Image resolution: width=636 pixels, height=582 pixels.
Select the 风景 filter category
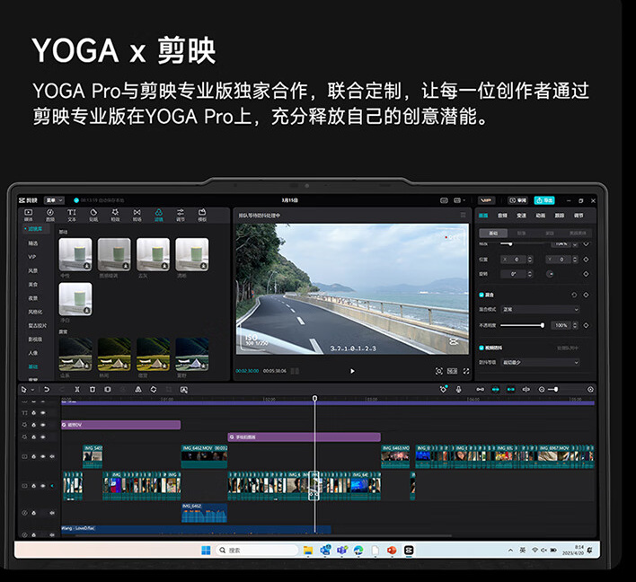33,270
